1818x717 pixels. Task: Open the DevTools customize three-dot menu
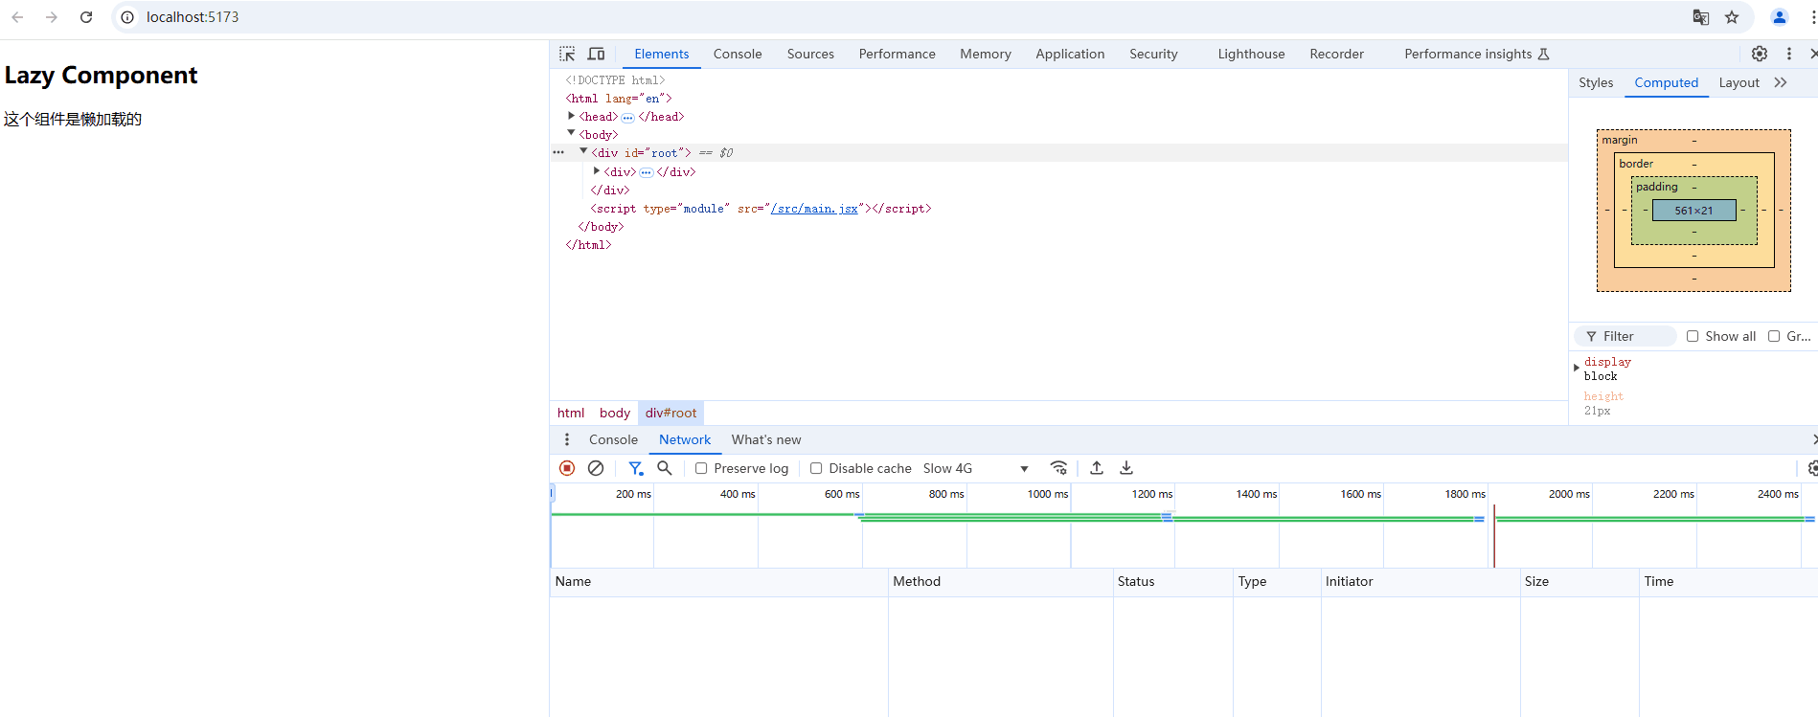coord(1789,54)
